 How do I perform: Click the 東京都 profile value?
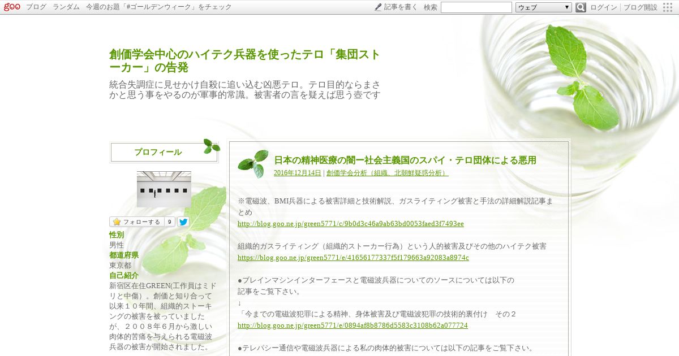pos(120,265)
